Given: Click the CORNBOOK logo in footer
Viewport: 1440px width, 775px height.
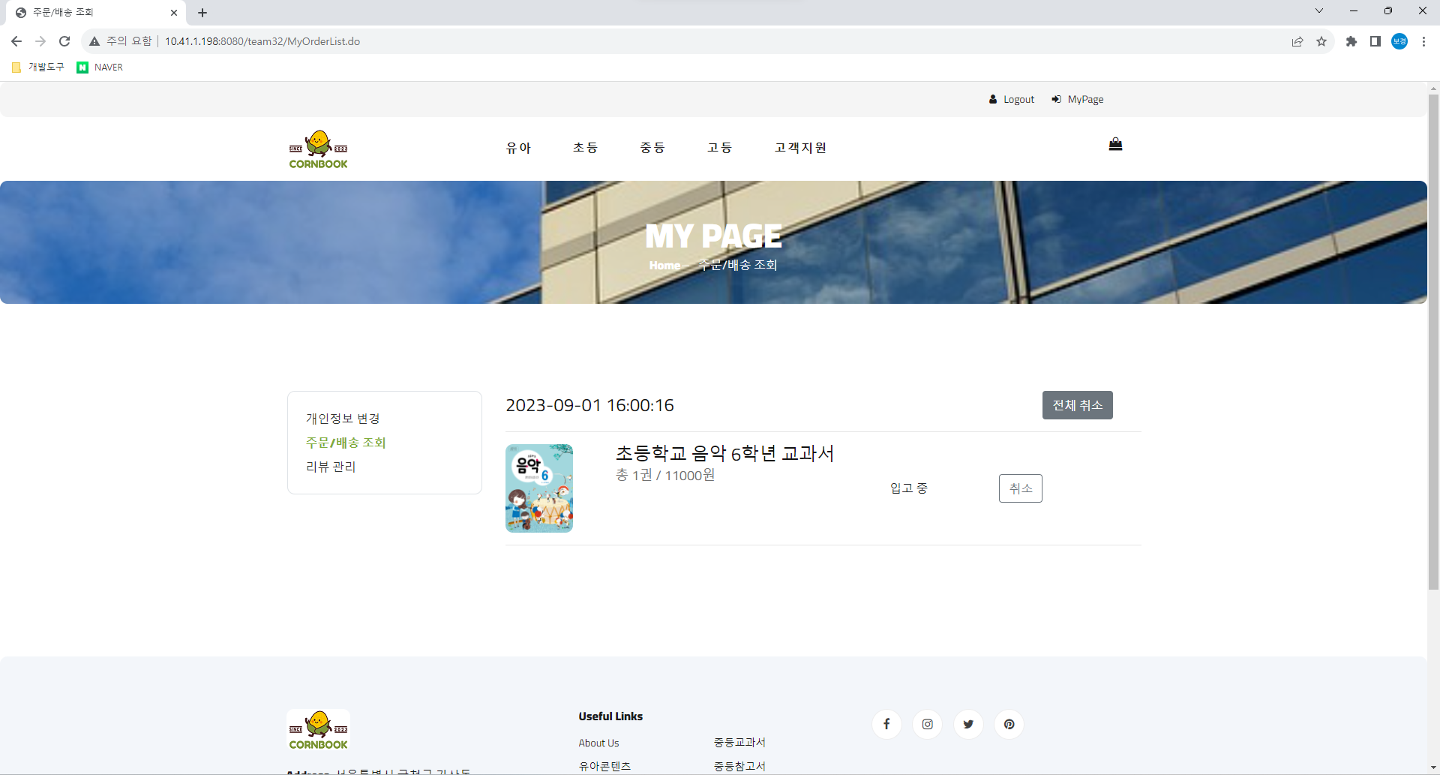Looking at the screenshot, I should (x=319, y=730).
